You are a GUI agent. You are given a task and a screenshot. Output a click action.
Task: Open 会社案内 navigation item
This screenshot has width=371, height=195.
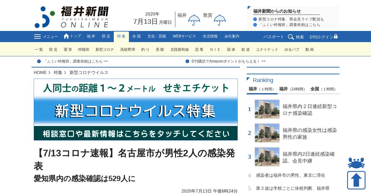tap(232, 37)
